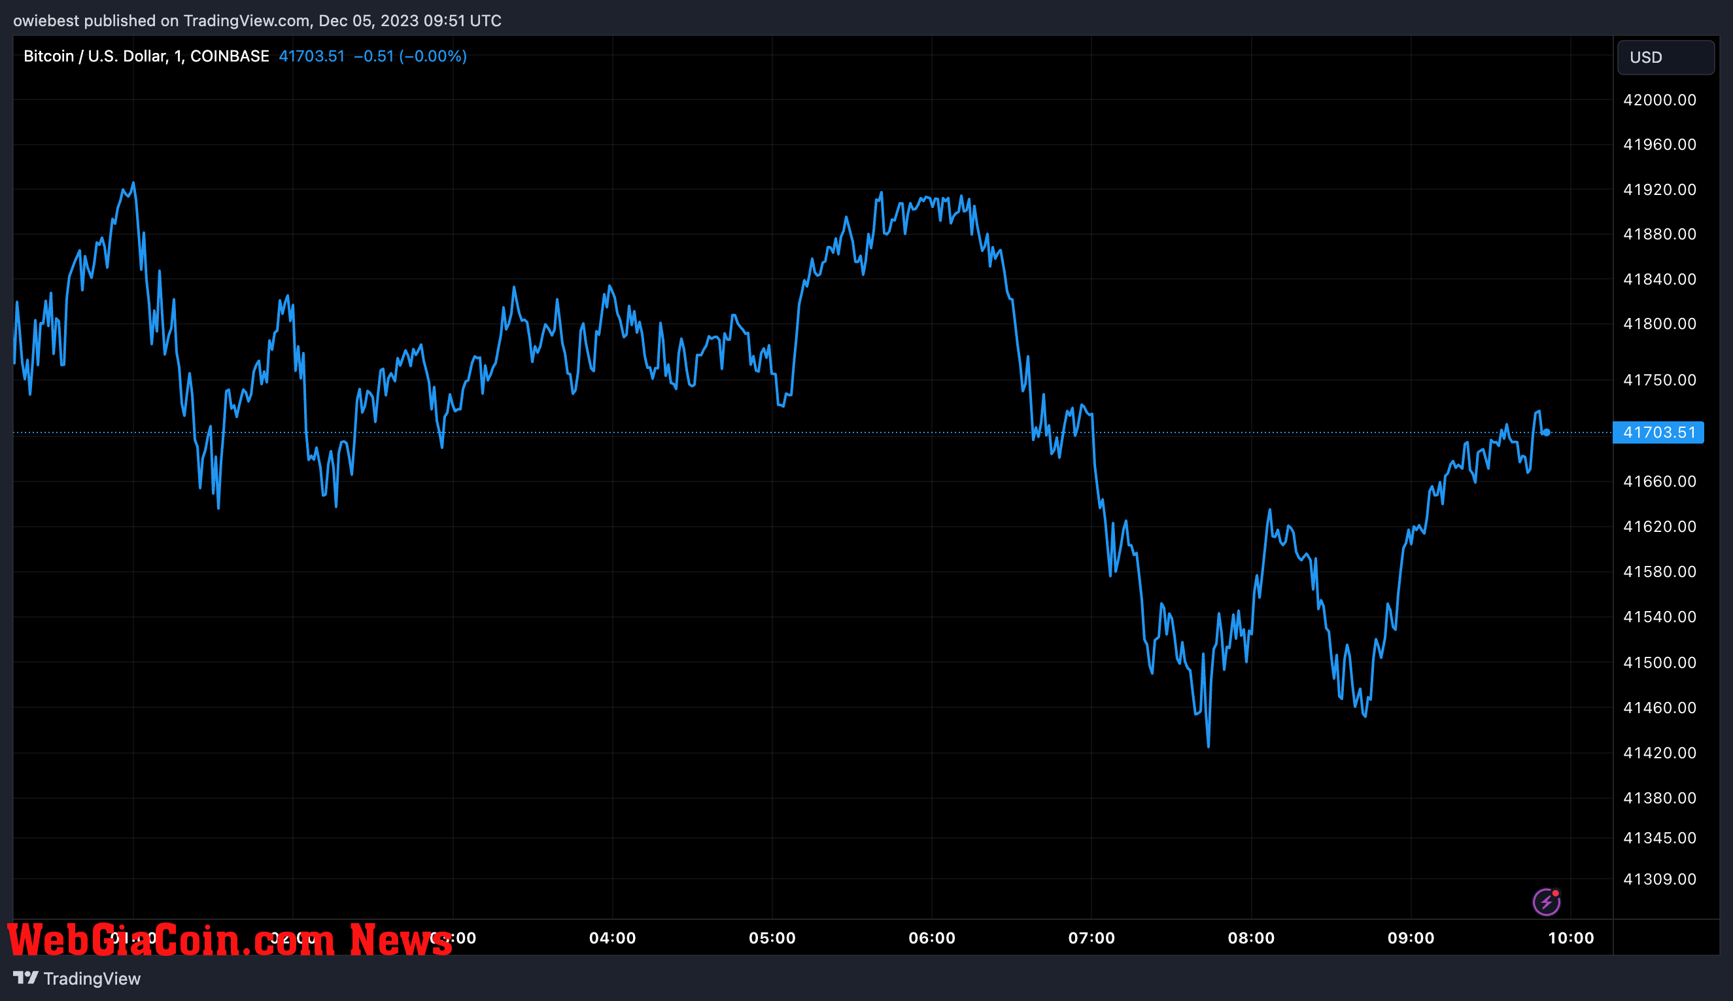1733x1001 pixels.
Task: Click the purple lightning bolt icon
Action: click(x=1546, y=902)
